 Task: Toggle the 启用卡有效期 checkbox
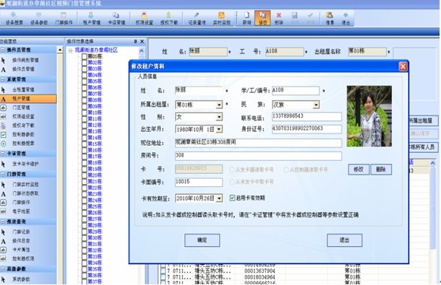[232, 198]
